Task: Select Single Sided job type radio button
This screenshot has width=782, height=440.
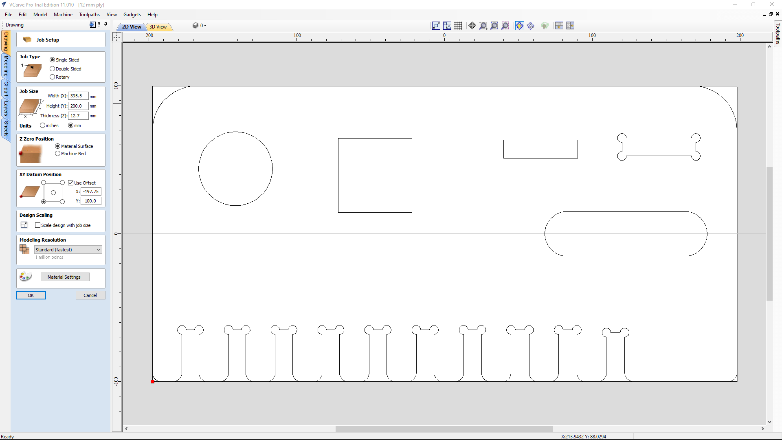Action: (x=52, y=59)
